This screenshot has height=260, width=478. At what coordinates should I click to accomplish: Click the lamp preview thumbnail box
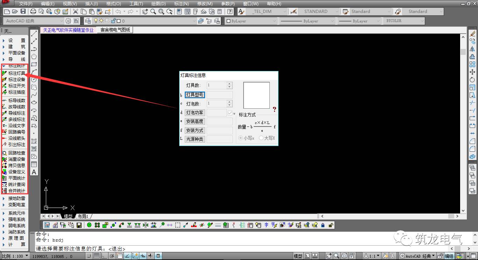pos(256,95)
